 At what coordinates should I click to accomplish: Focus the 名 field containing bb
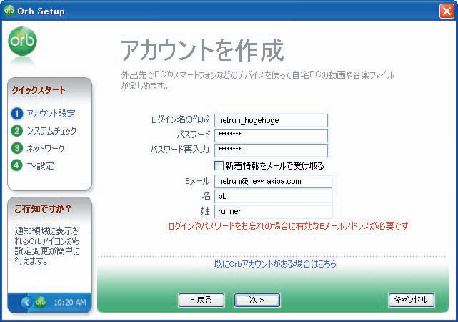click(273, 196)
